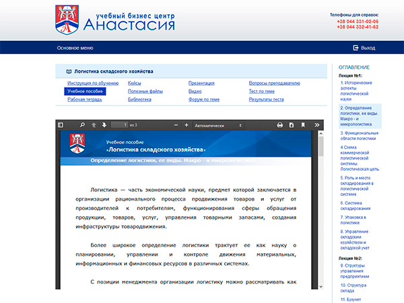Download the PDF file

292,125
